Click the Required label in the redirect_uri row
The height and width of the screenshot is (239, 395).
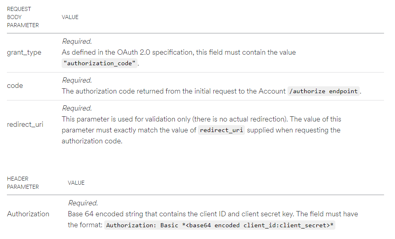tap(77, 108)
